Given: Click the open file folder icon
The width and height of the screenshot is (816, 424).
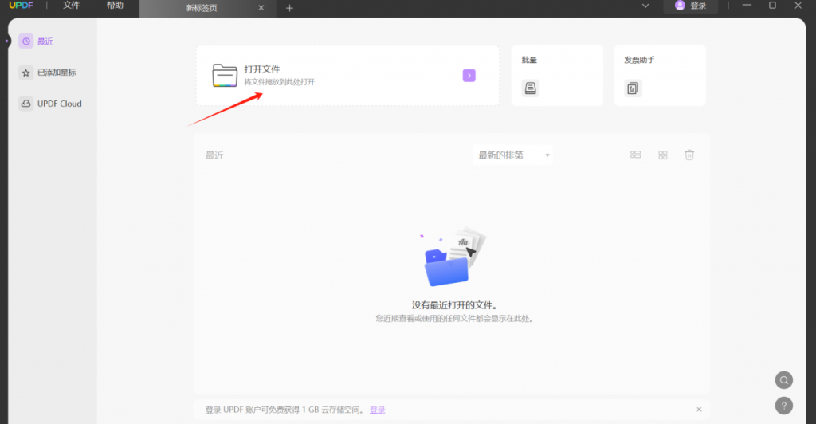Looking at the screenshot, I should [225, 75].
